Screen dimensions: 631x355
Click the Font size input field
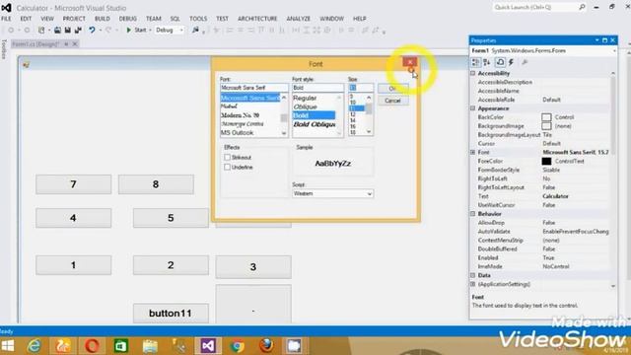(x=361, y=88)
